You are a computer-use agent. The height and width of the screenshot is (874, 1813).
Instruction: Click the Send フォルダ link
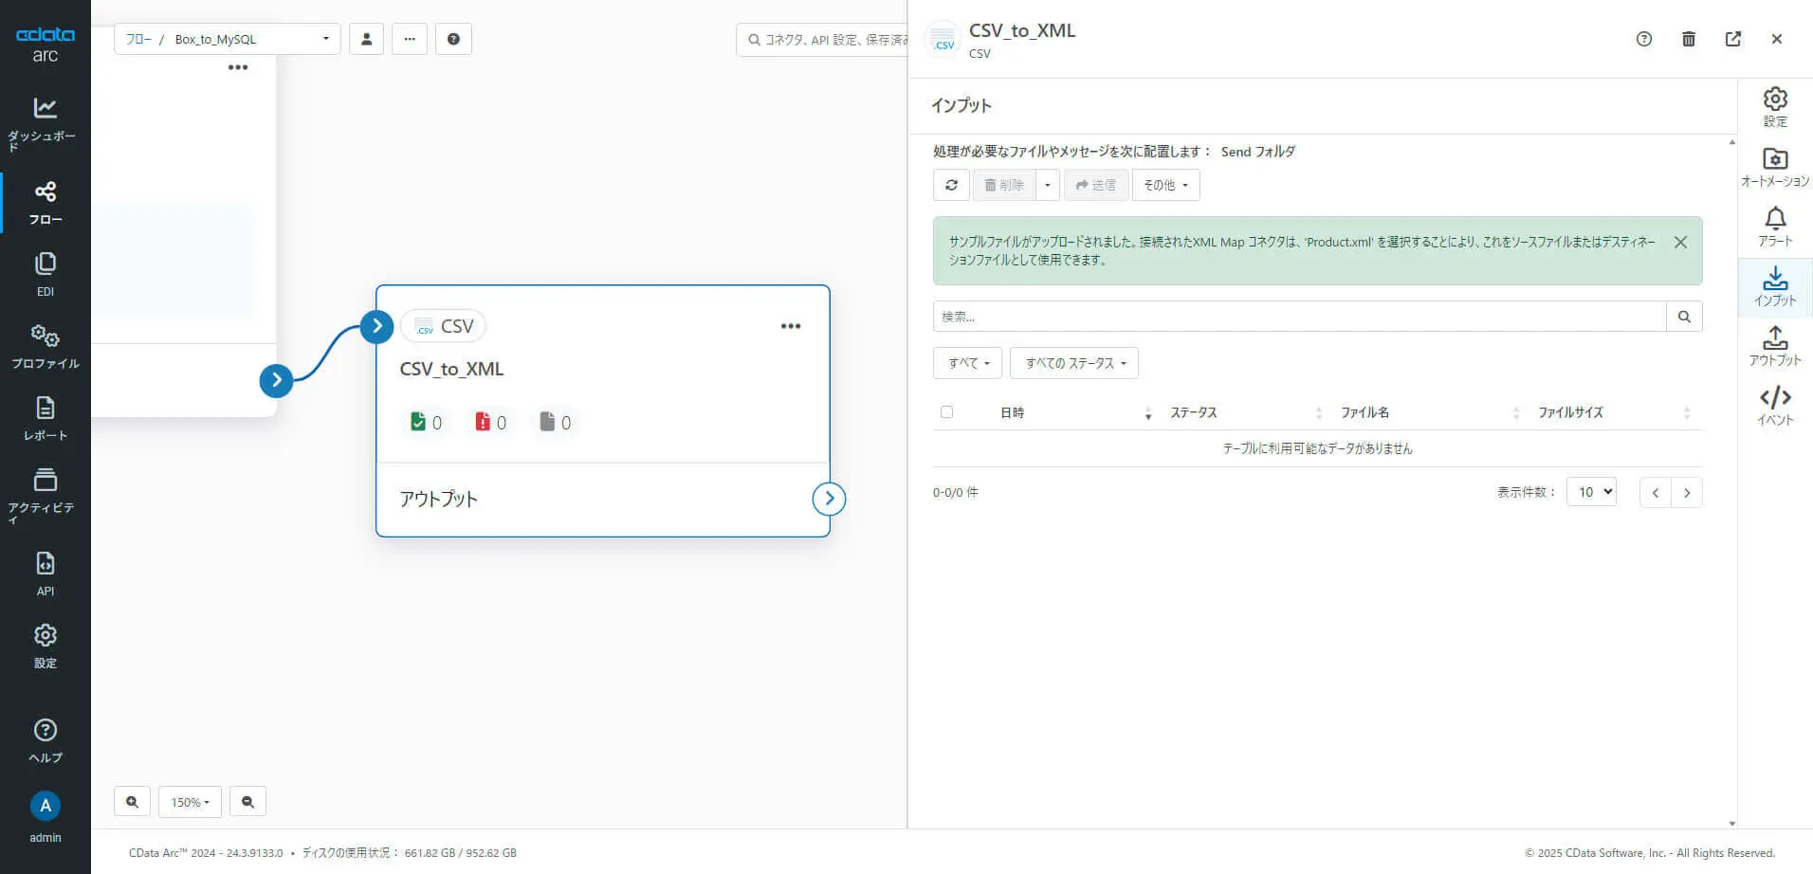click(x=1257, y=152)
